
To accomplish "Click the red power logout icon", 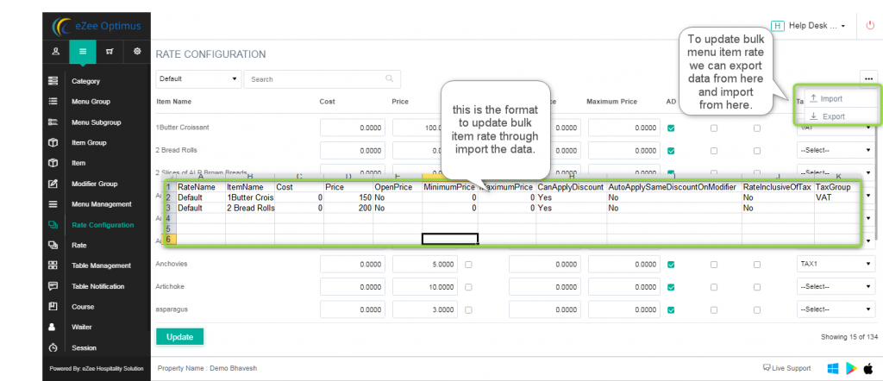I will (x=871, y=26).
